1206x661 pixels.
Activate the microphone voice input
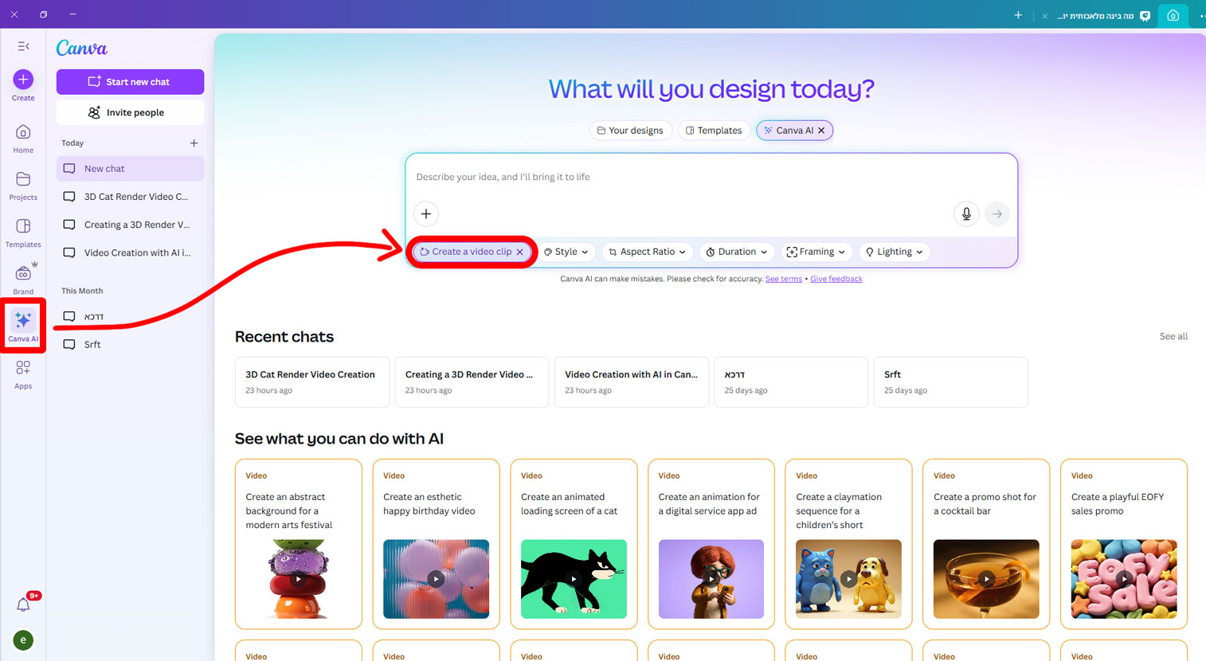coord(966,213)
